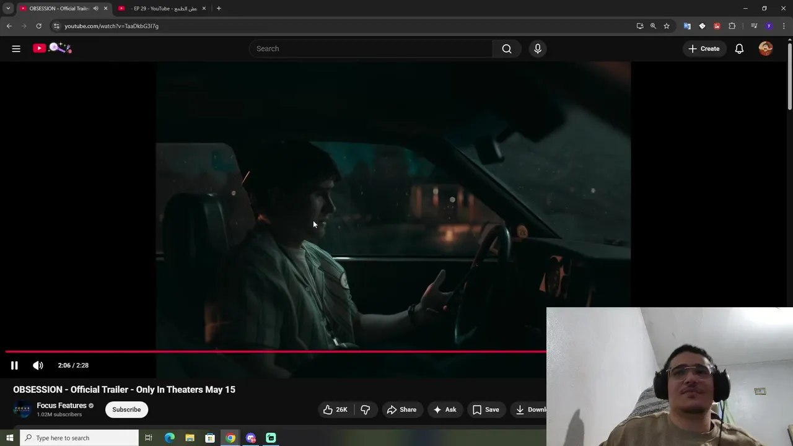Expand the tab search dropdown arrow
Viewport: 793px width, 446px height.
[x=8, y=9]
